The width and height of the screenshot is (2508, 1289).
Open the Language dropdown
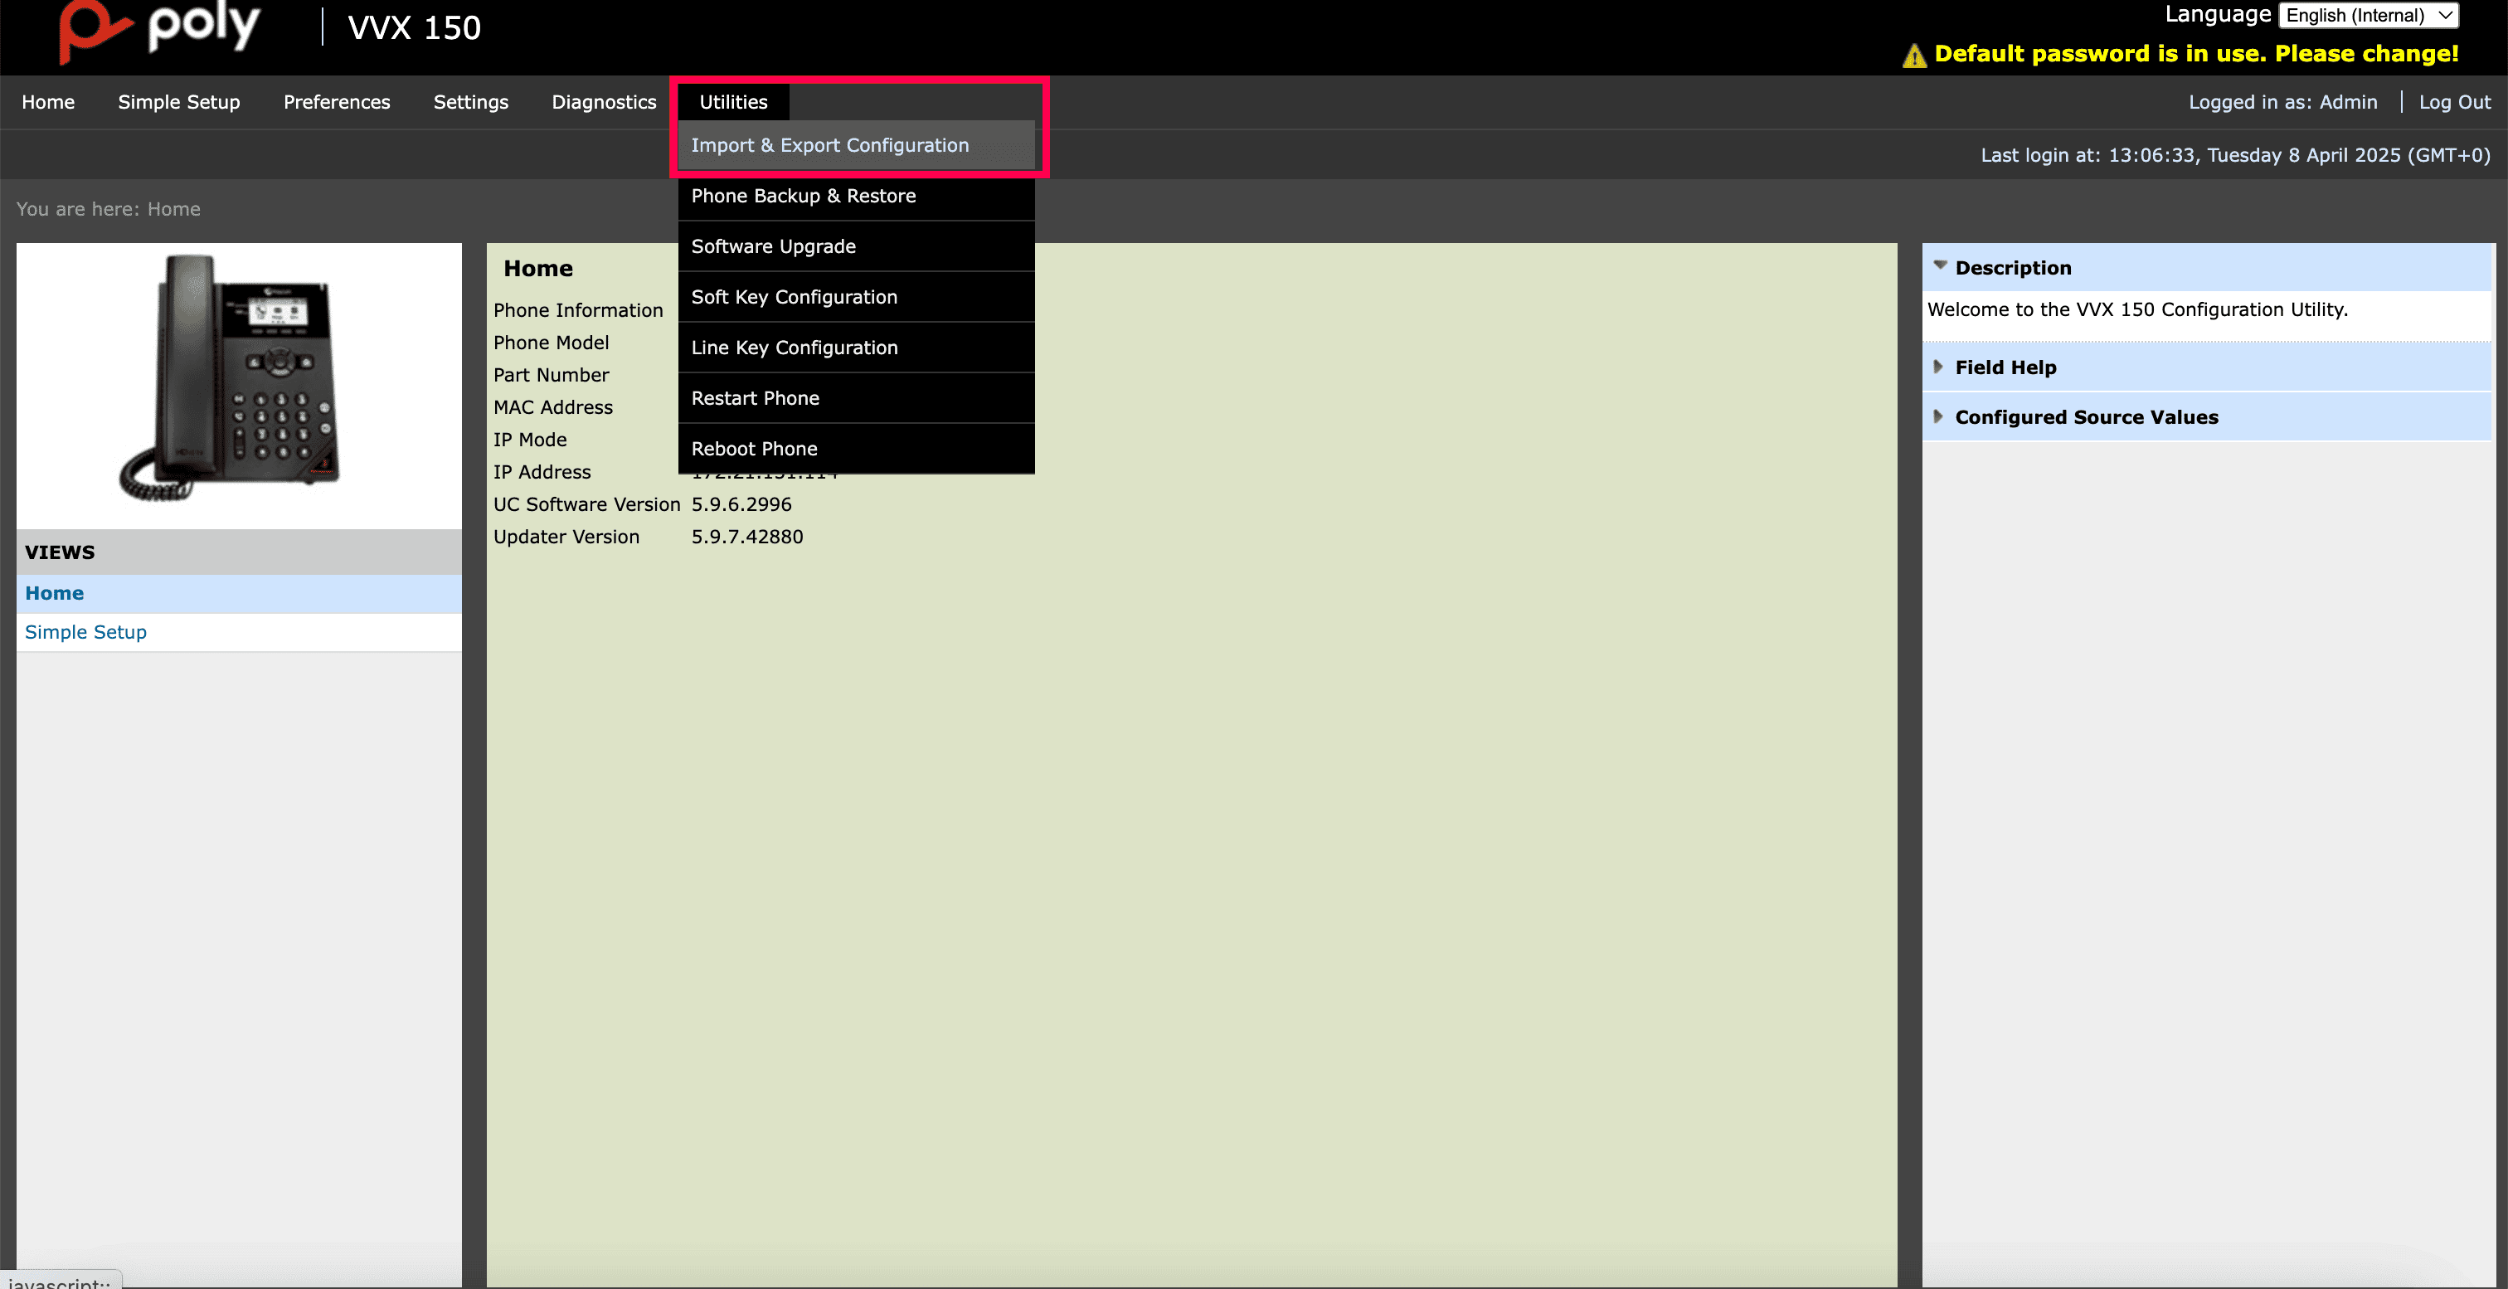pyautogui.click(x=2368, y=16)
